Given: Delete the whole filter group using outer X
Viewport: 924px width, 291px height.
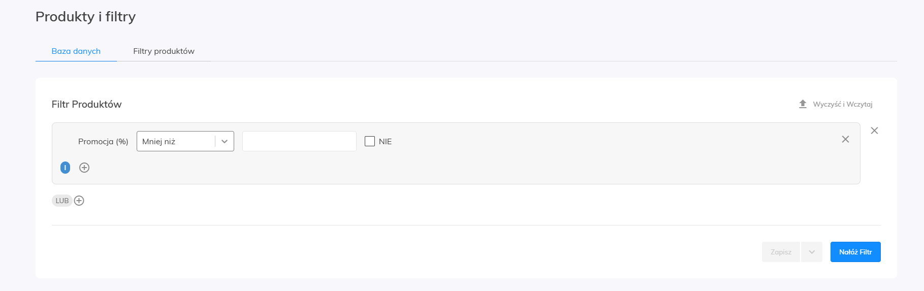Looking at the screenshot, I should [874, 131].
